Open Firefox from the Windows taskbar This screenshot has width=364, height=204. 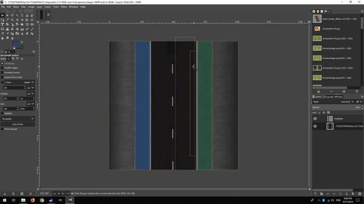pyautogui.click(x=32, y=200)
